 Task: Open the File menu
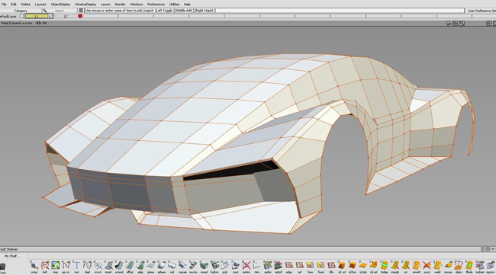click(x=4, y=5)
